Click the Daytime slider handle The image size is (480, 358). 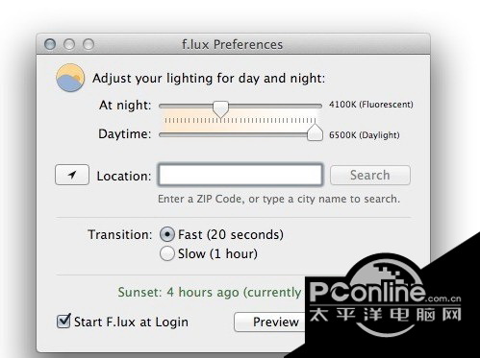(x=315, y=132)
